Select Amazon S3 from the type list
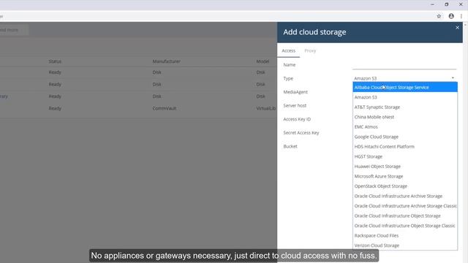The height and width of the screenshot is (263, 468). point(405,97)
